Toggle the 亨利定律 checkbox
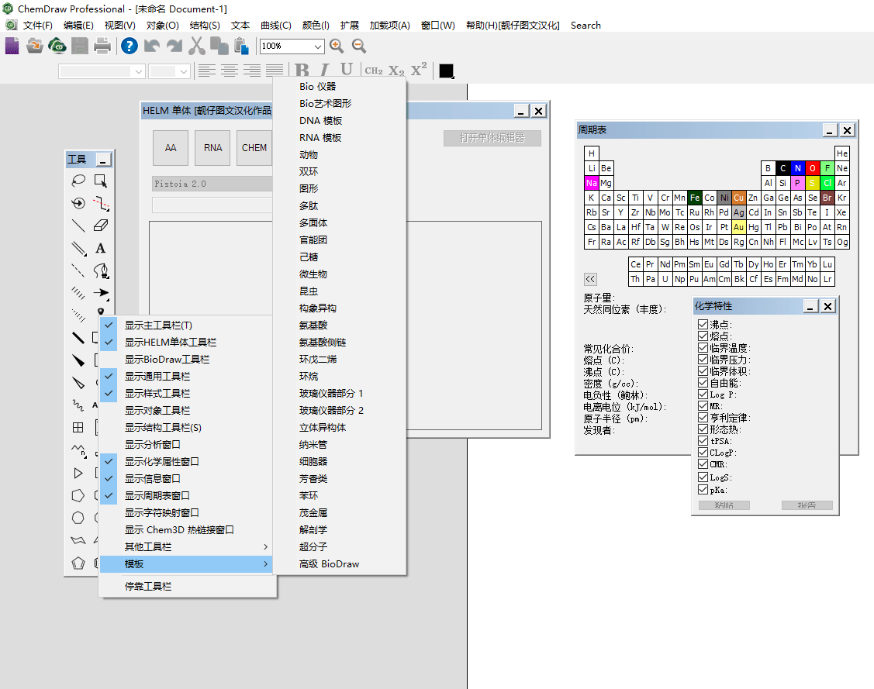The image size is (874, 689). pos(703,417)
